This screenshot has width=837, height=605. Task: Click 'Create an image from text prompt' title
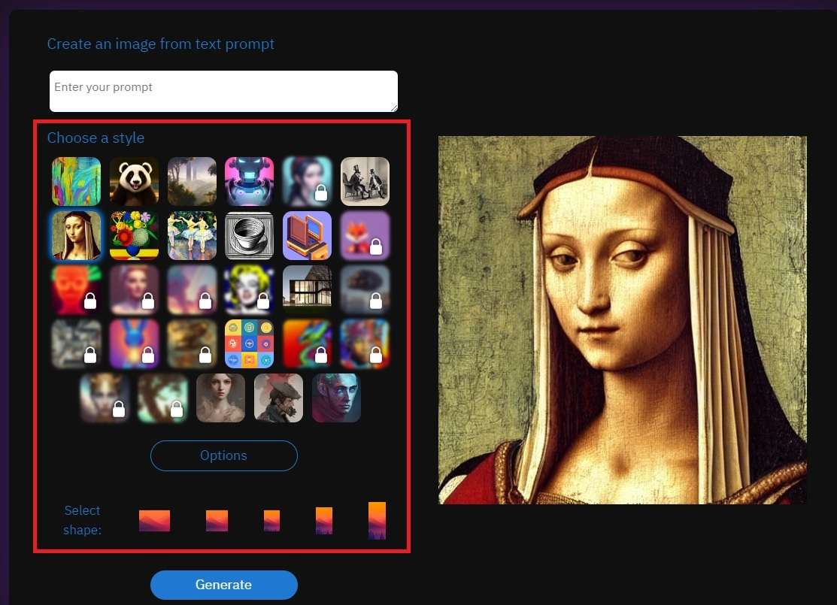pos(161,44)
